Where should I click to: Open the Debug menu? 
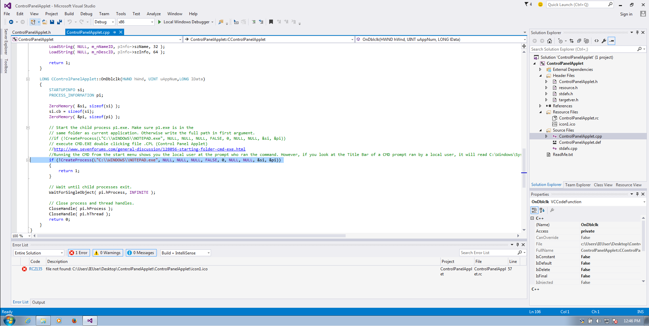[x=86, y=14]
